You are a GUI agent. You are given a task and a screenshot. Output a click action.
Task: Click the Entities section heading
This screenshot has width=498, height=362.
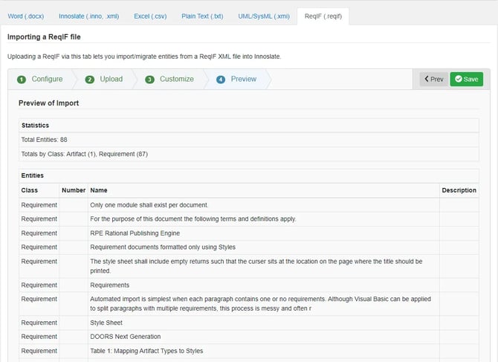33,175
